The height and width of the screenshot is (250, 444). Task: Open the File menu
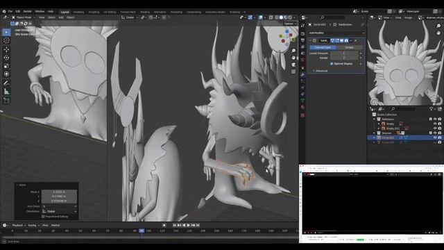[x=10, y=12]
